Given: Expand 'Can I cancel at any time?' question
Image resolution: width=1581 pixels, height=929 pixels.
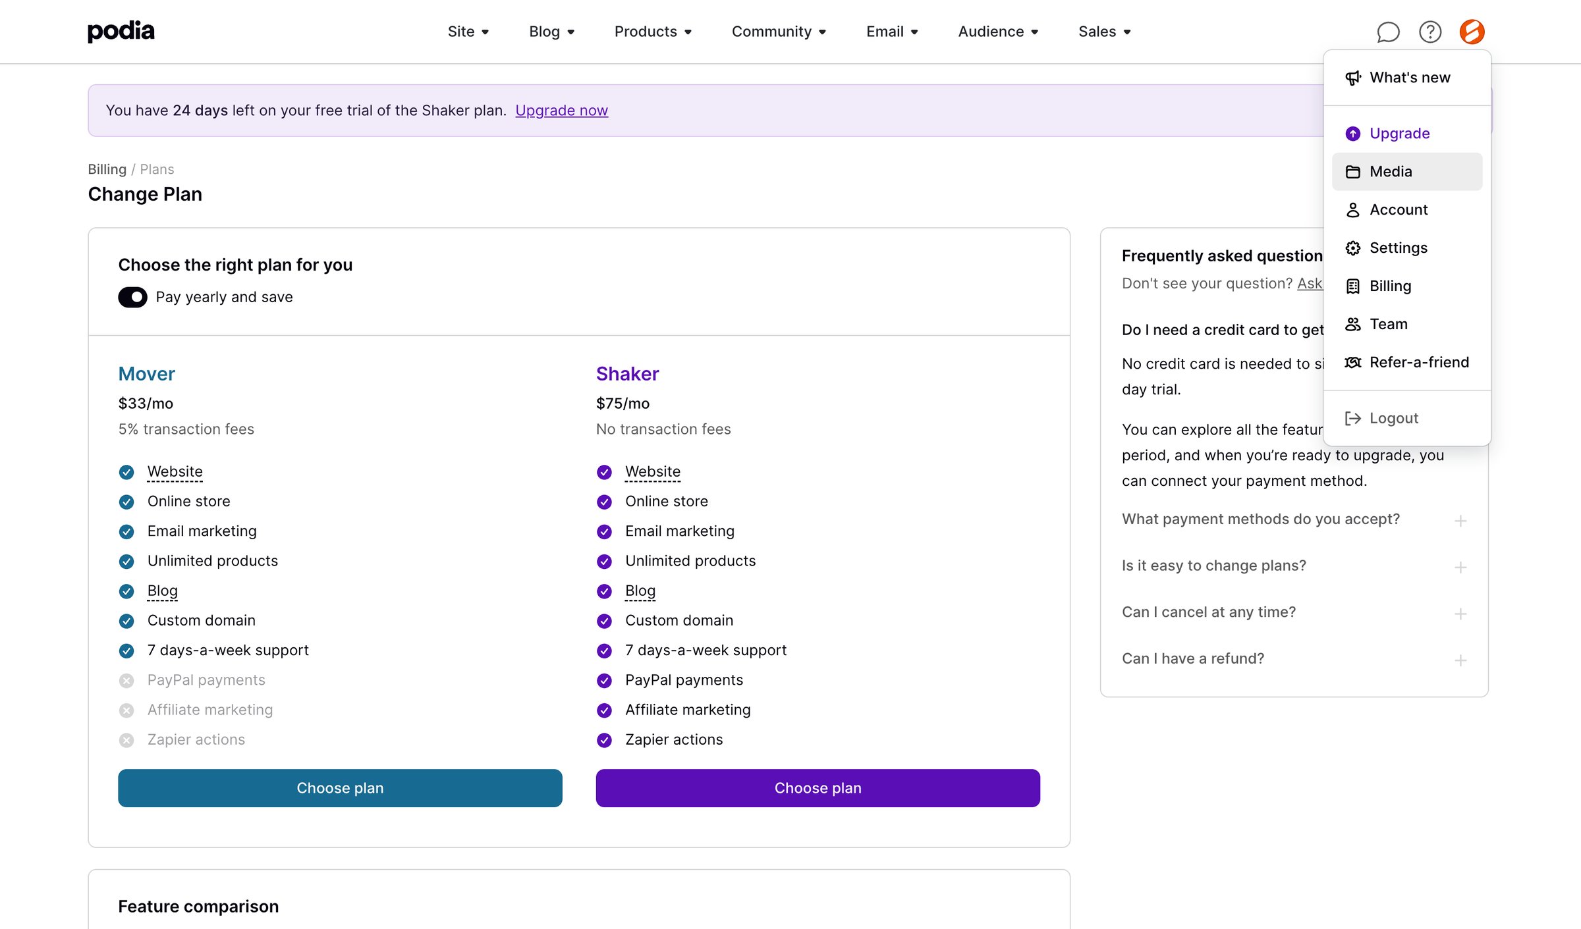Looking at the screenshot, I should 1294,612.
